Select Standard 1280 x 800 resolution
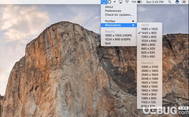 [150, 98]
